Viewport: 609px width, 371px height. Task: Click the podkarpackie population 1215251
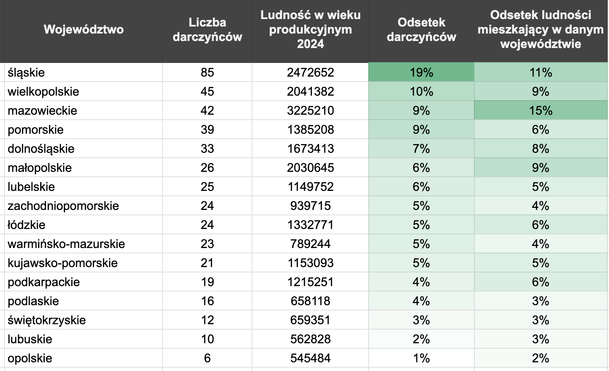(x=310, y=282)
